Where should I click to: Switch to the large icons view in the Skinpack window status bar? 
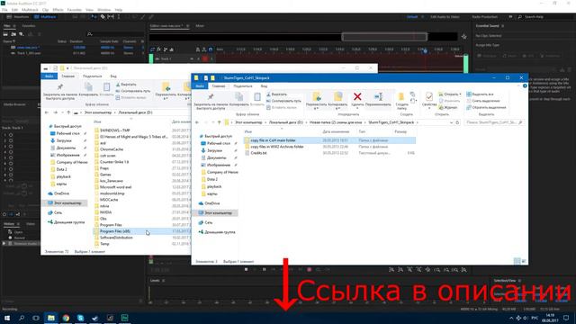524,261
